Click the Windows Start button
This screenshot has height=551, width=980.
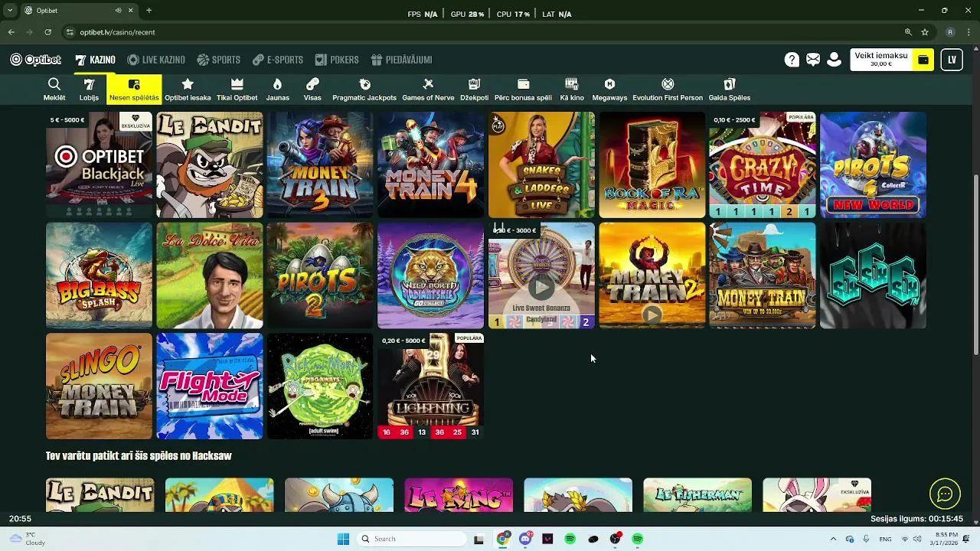344,539
